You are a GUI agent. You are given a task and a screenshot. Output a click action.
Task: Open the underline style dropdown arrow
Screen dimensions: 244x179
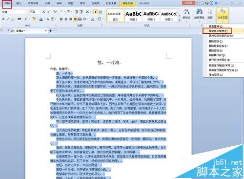(16, 19)
